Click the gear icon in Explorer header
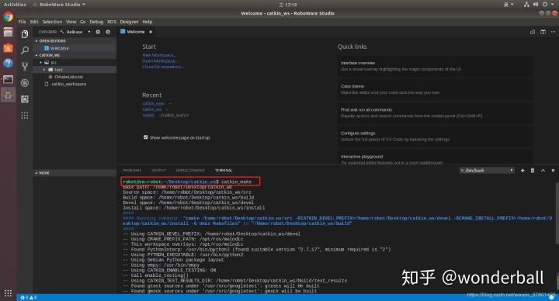Viewport: 559px width, 301px height. (x=98, y=32)
